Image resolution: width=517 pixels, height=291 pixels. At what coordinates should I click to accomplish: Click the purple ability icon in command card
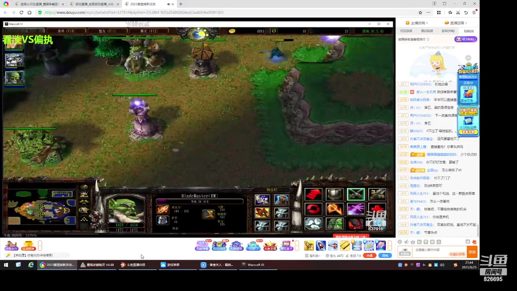[356, 209]
